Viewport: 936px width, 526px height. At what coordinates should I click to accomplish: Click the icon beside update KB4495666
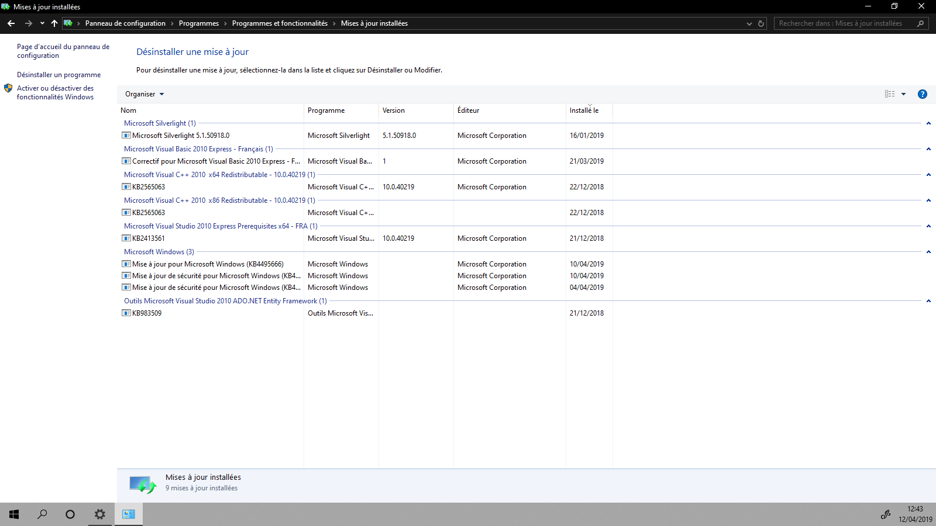point(126,264)
